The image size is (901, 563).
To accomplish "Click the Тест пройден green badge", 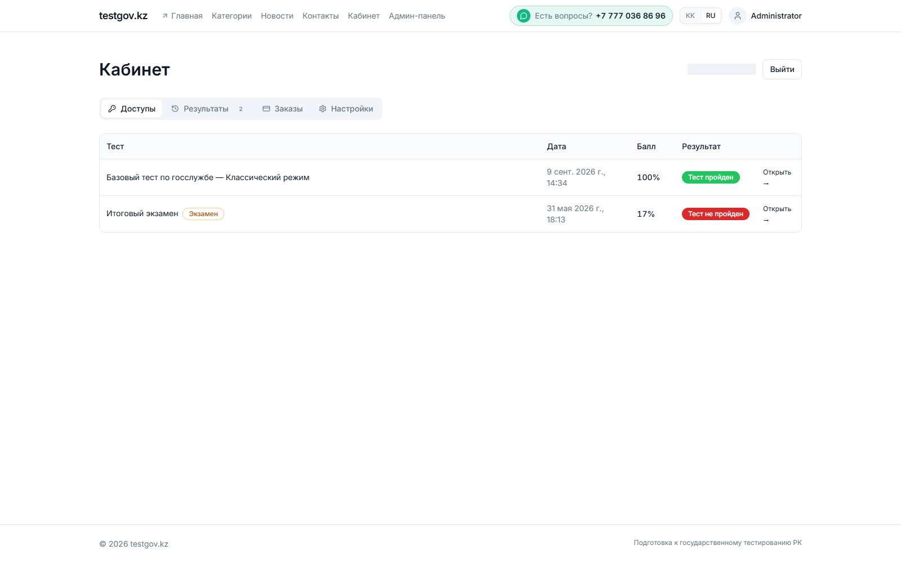I will [711, 177].
